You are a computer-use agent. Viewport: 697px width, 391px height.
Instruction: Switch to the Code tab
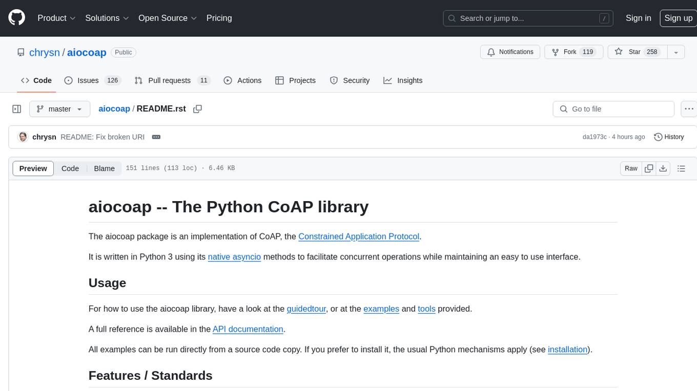(36, 80)
